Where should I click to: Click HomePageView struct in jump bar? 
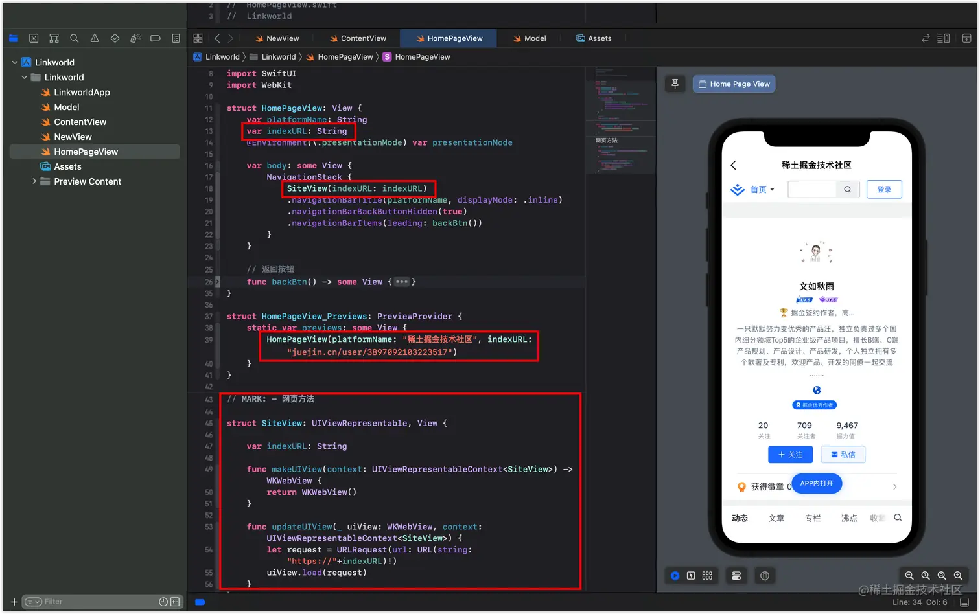click(x=416, y=57)
